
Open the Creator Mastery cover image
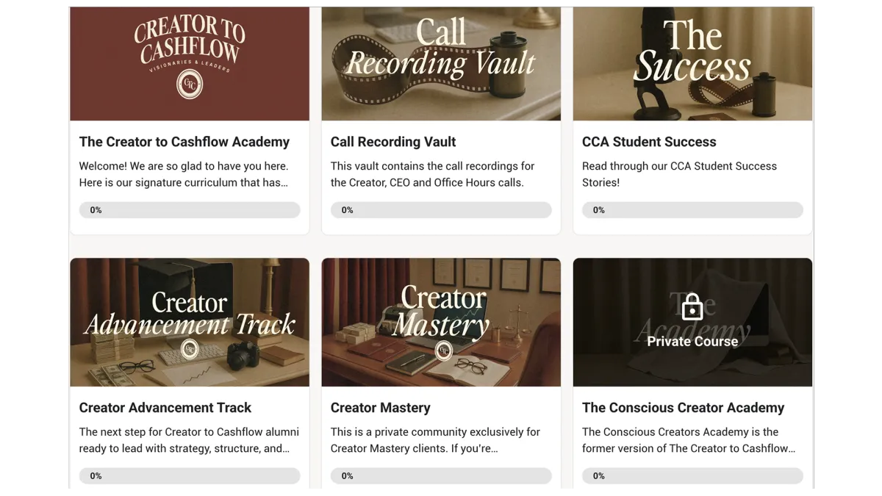click(x=441, y=322)
